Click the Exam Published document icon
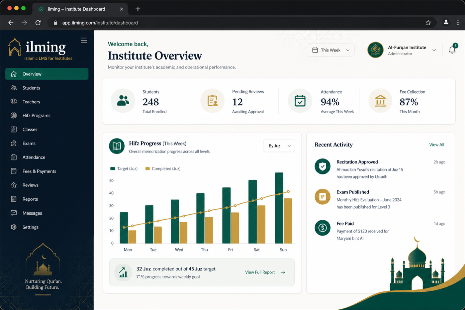The image size is (465, 310). tap(323, 197)
